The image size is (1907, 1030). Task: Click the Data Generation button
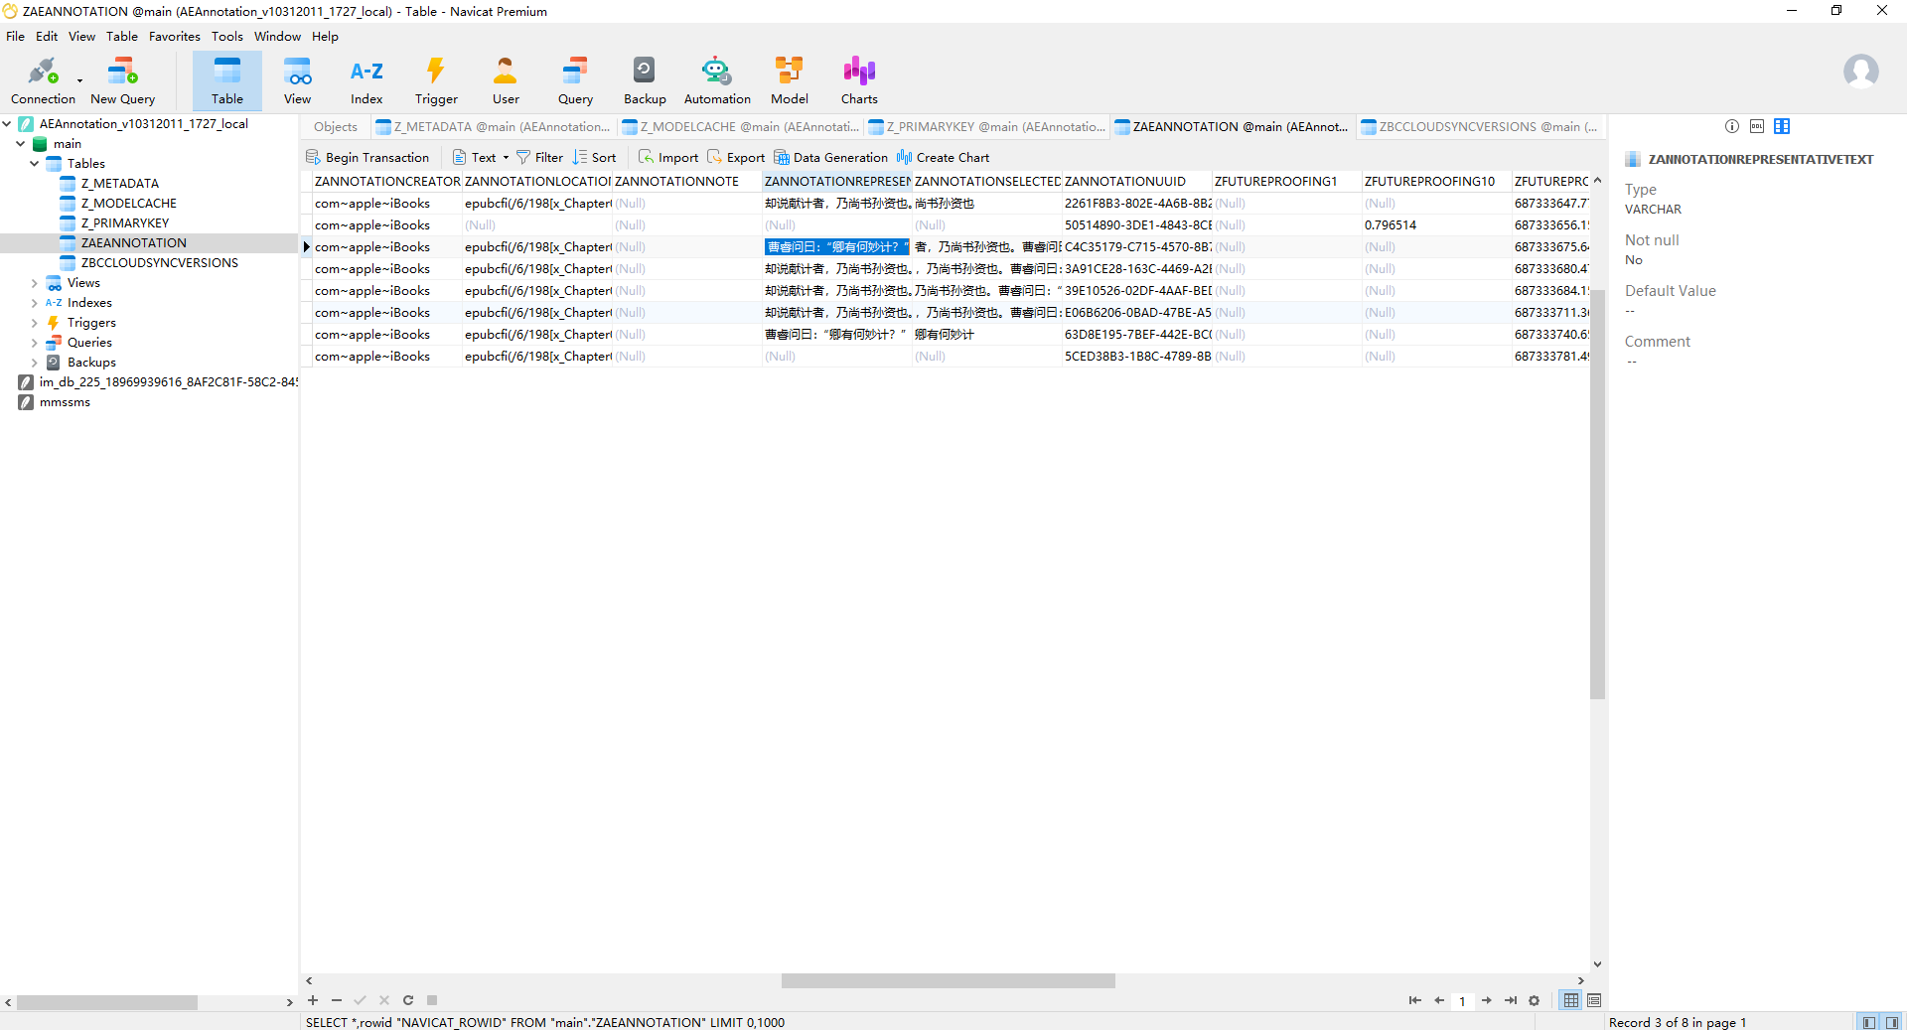[x=830, y=158]
